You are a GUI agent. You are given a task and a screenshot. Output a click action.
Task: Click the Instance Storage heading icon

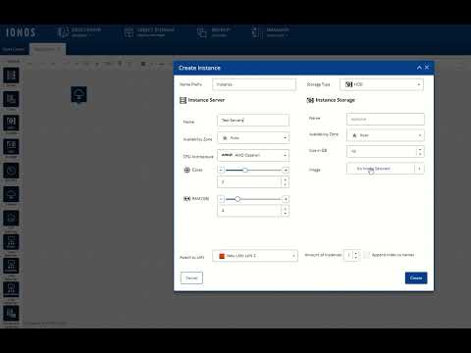pos(310,100)
